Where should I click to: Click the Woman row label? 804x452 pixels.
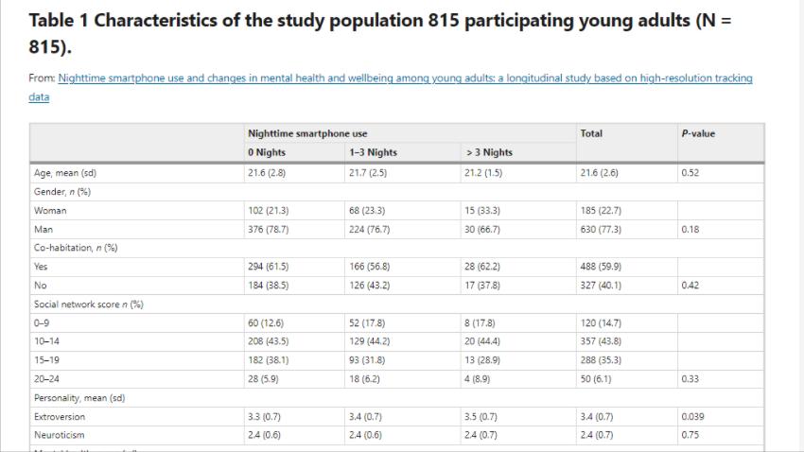tap(50, 211)
